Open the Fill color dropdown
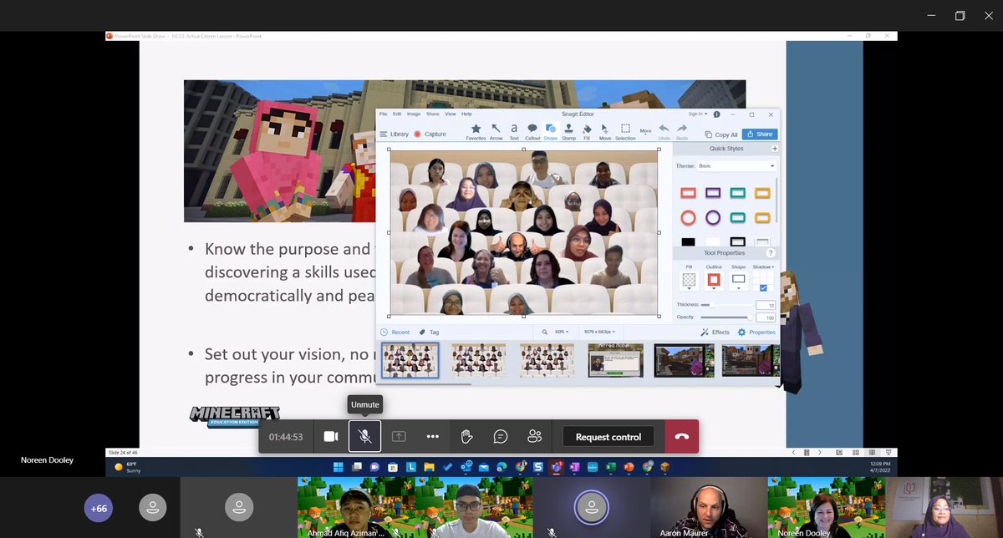Image resolution: width=1003 pixels, height=538 pixels. [689, 282]
